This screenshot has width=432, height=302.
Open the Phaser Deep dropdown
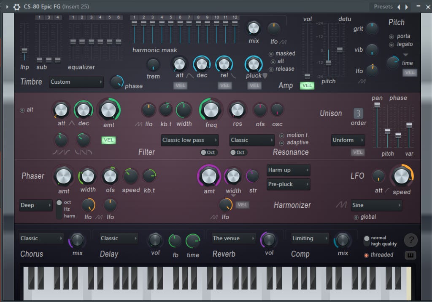click(x=36, y=205)
